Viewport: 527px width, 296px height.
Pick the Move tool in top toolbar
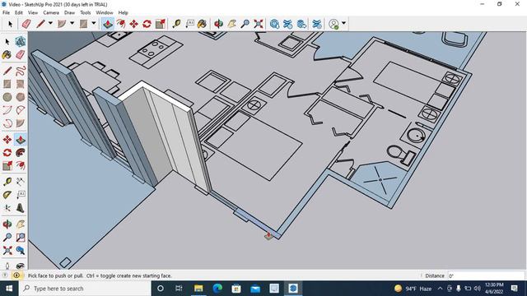point(133,24)
